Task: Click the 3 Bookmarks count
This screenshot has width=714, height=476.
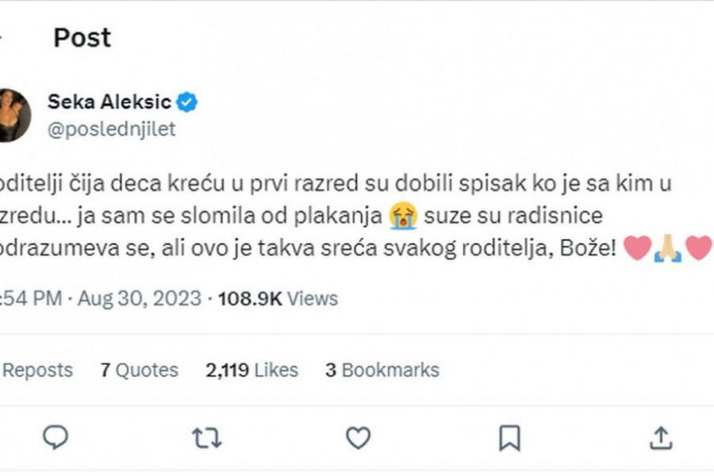Action: point(382,370)
